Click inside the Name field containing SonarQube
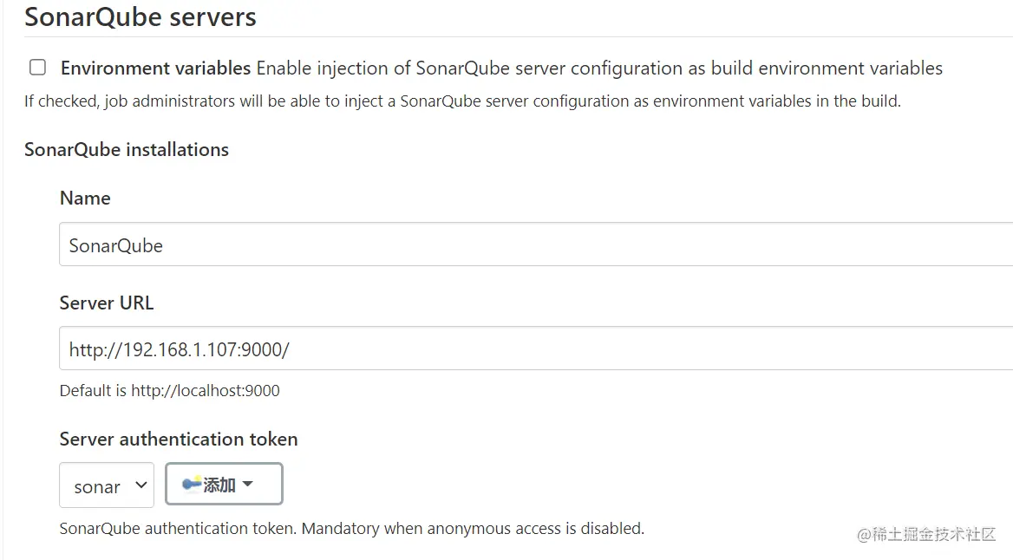This screenshot has width=1013, height=560. point(520,245)
